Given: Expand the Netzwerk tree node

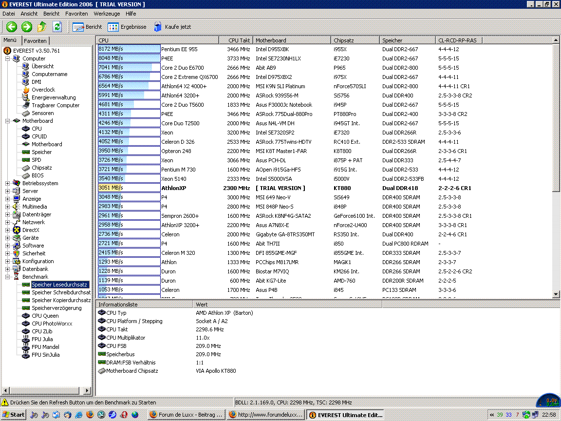Looking at the screenshot, I should pyautogui.click(x=7, y=222).
